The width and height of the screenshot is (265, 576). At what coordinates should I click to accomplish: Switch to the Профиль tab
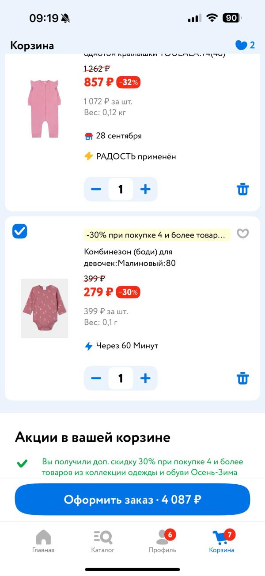163,541
